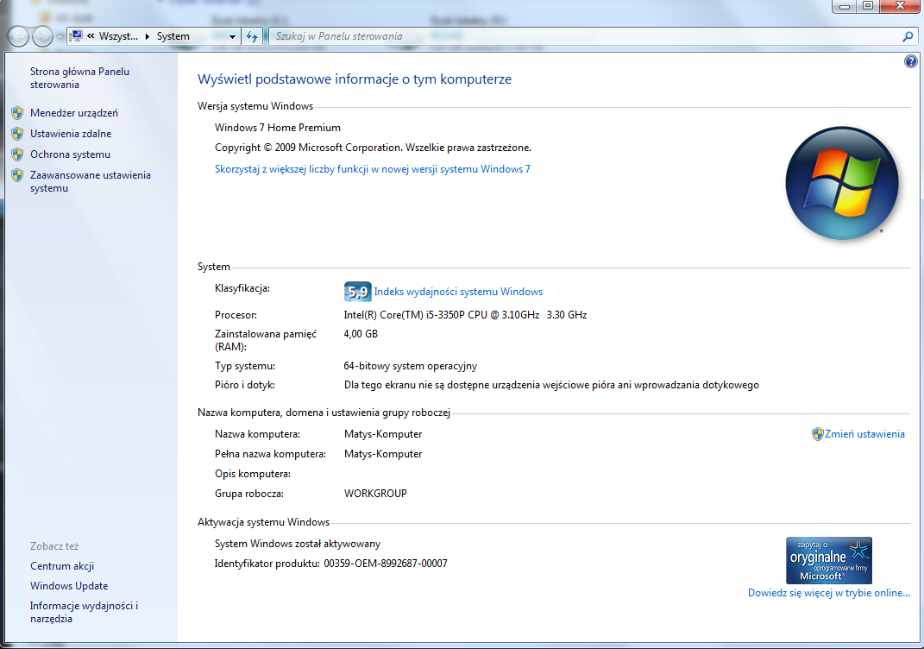Open 'Strona główna Panelu sterowania'
Viewport: 924px width, 649px height.
pos(79,78)
